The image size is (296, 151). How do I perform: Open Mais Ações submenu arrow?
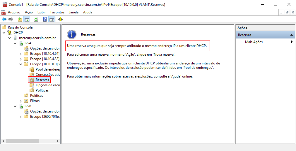point(292,42)
